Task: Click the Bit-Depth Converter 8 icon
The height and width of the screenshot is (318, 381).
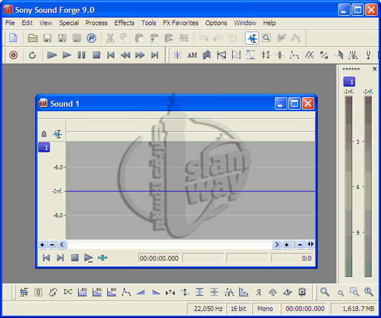Action: click(x=38, y=292)
